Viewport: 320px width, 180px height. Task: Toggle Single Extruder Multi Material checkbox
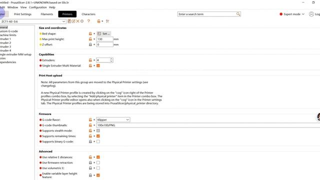click(x=98, y=65)
